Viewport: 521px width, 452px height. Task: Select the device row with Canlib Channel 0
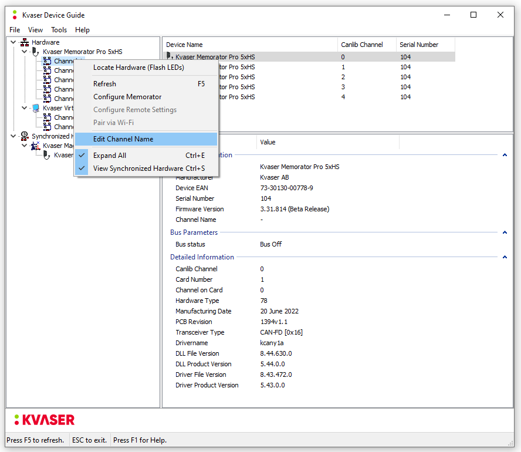(309, 57)
